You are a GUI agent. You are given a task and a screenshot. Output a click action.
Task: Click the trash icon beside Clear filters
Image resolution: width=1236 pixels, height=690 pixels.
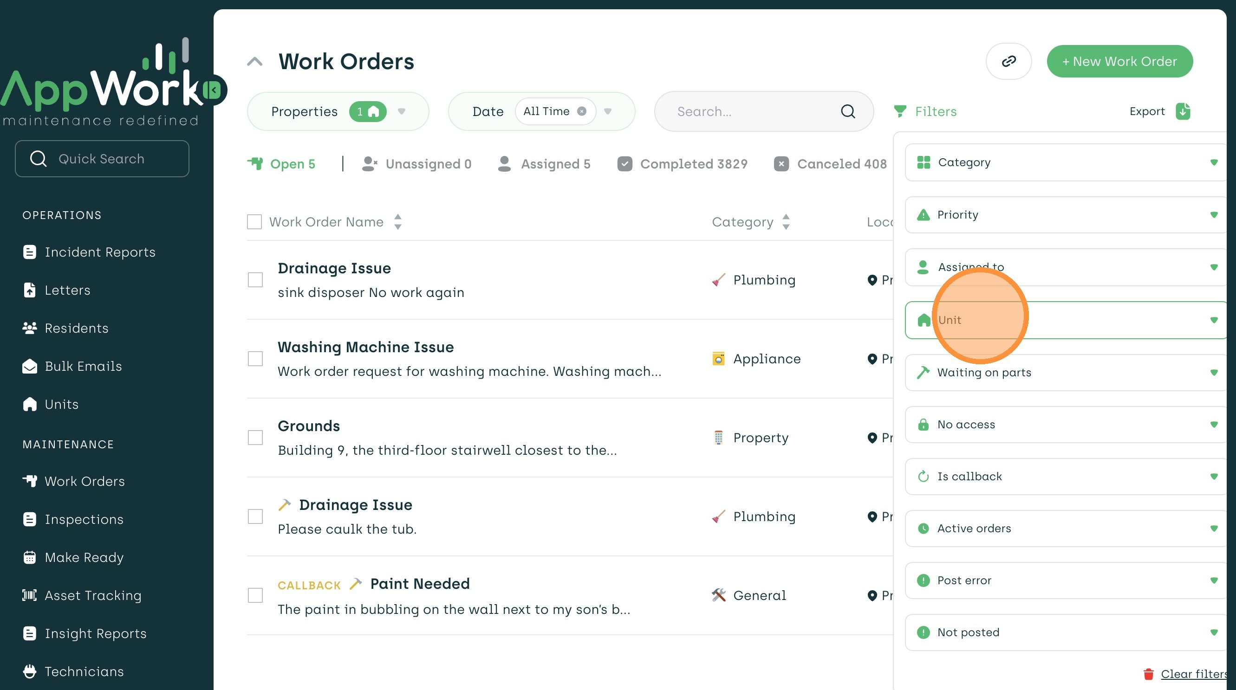(1148, 674)
